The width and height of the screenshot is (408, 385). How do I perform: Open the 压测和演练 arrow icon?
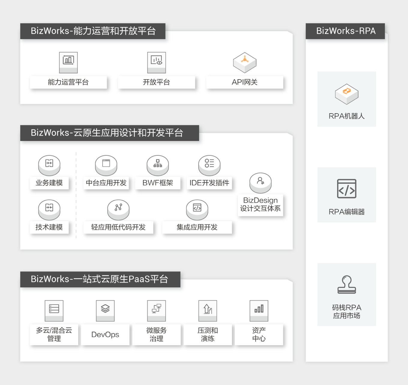point(208,311)
